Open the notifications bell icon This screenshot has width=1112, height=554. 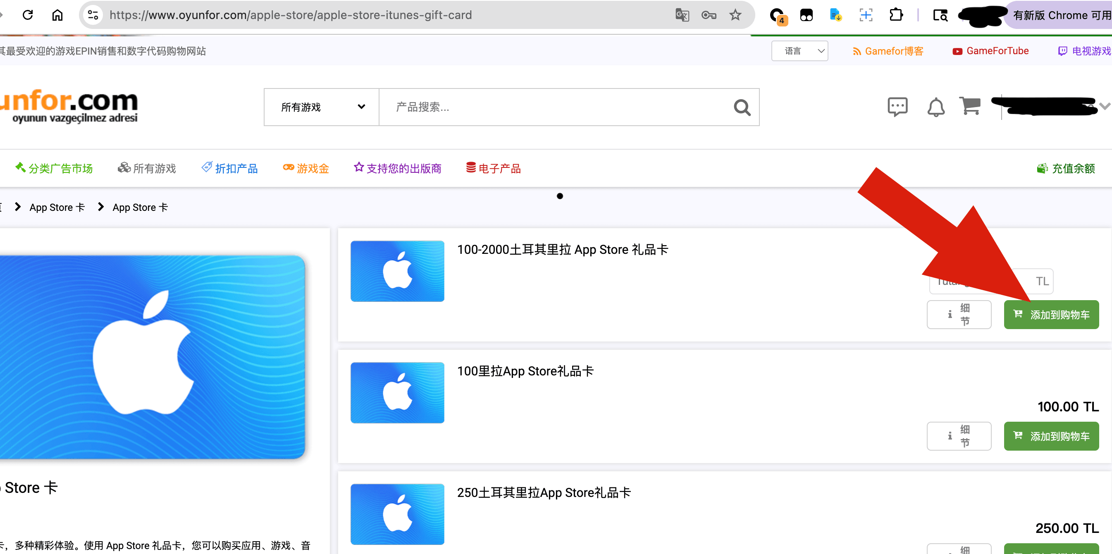(936, 107)
